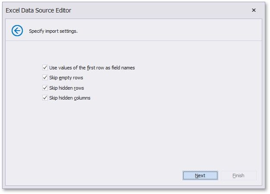Untick the Skip hidden columns checkbox
The height and width of the screenshot is (194, 270).
click(x=45, y=98)
